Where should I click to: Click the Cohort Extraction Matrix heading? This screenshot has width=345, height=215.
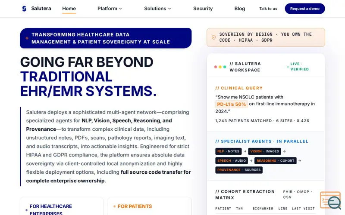click(x=245, y=195)
